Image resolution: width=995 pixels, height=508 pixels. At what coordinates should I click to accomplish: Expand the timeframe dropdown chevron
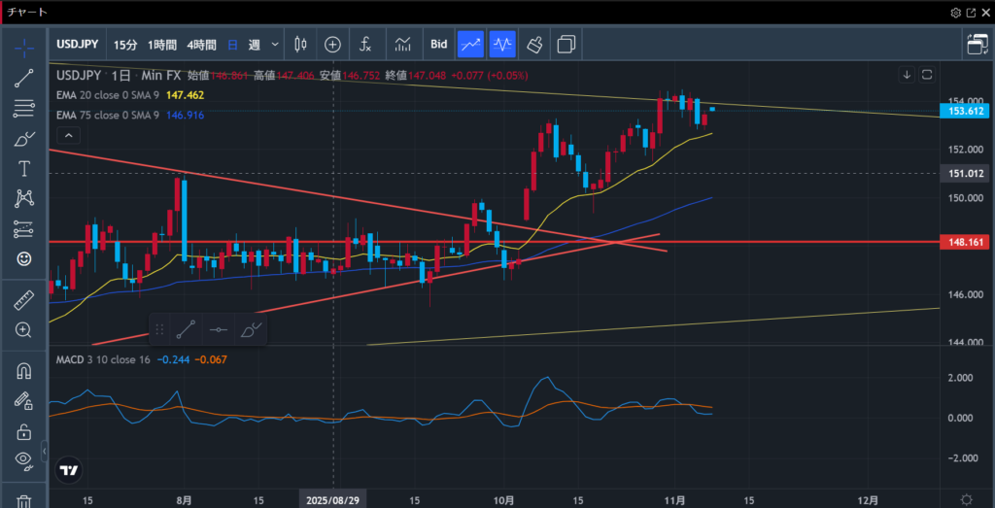[x=276, y=44]
